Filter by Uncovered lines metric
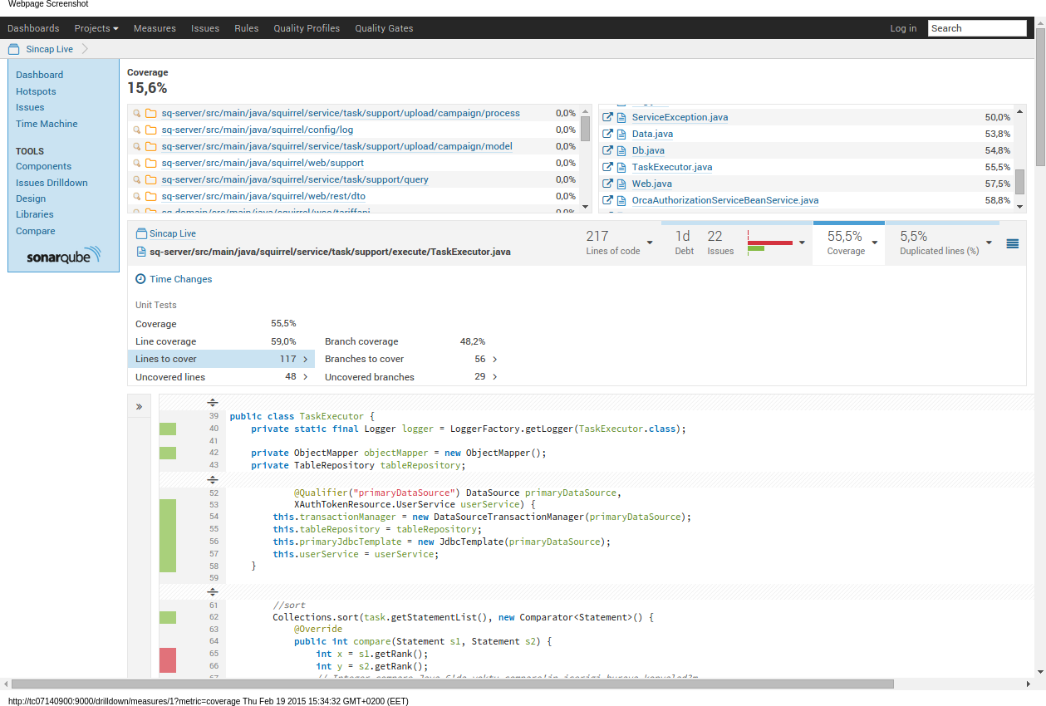Viewport: 1046px width, 706px height. (x=221, y=377)
